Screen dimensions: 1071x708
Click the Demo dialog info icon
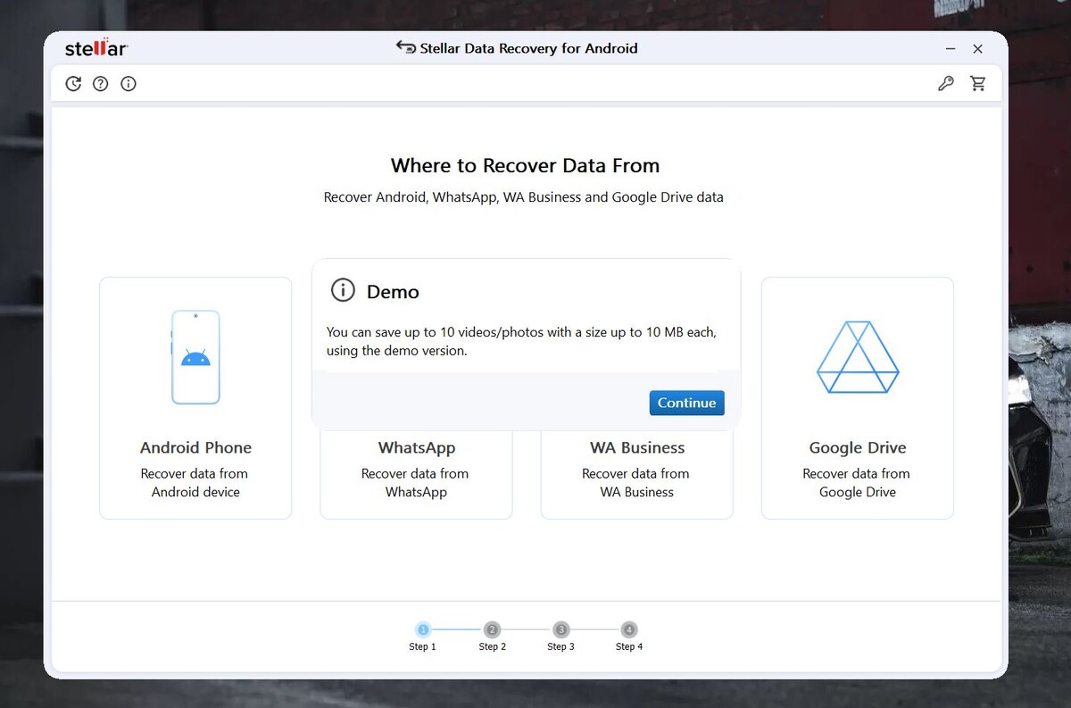coord(343,290)
